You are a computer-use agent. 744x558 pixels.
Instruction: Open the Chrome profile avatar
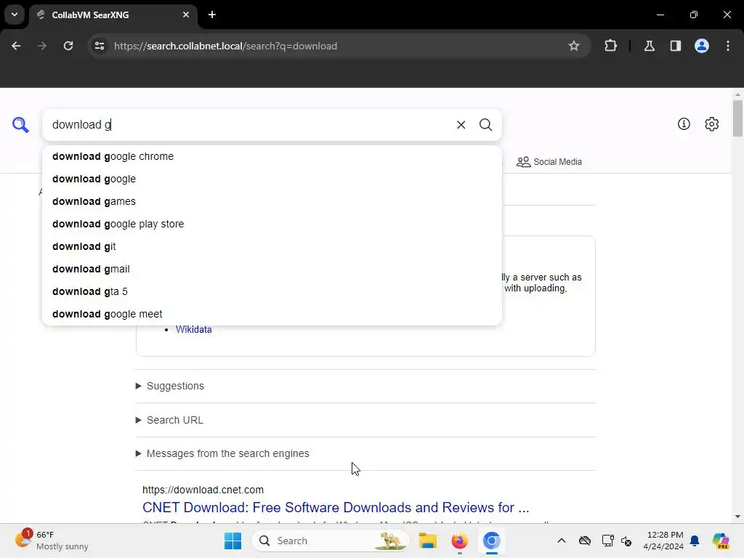pos(701,46)
